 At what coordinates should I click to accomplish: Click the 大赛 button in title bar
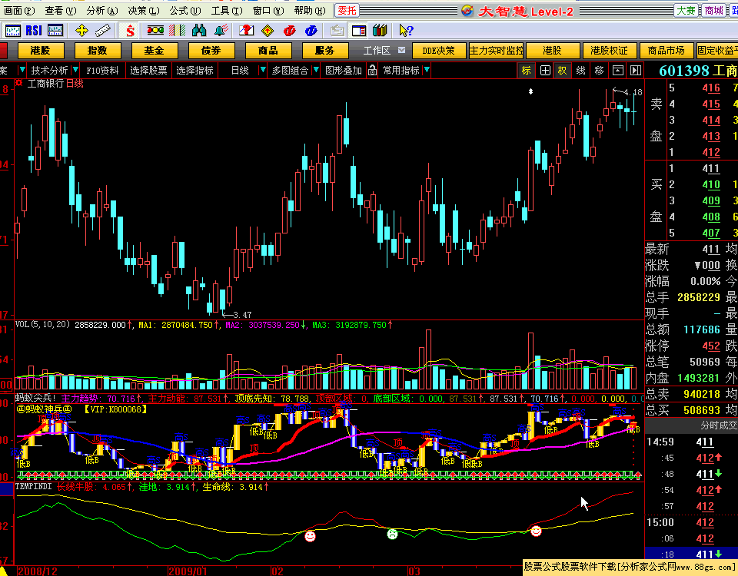pos(686,10)
